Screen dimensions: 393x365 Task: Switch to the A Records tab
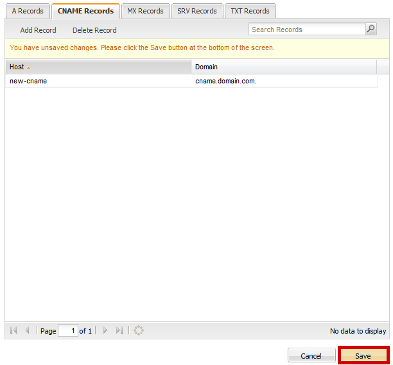28,11
